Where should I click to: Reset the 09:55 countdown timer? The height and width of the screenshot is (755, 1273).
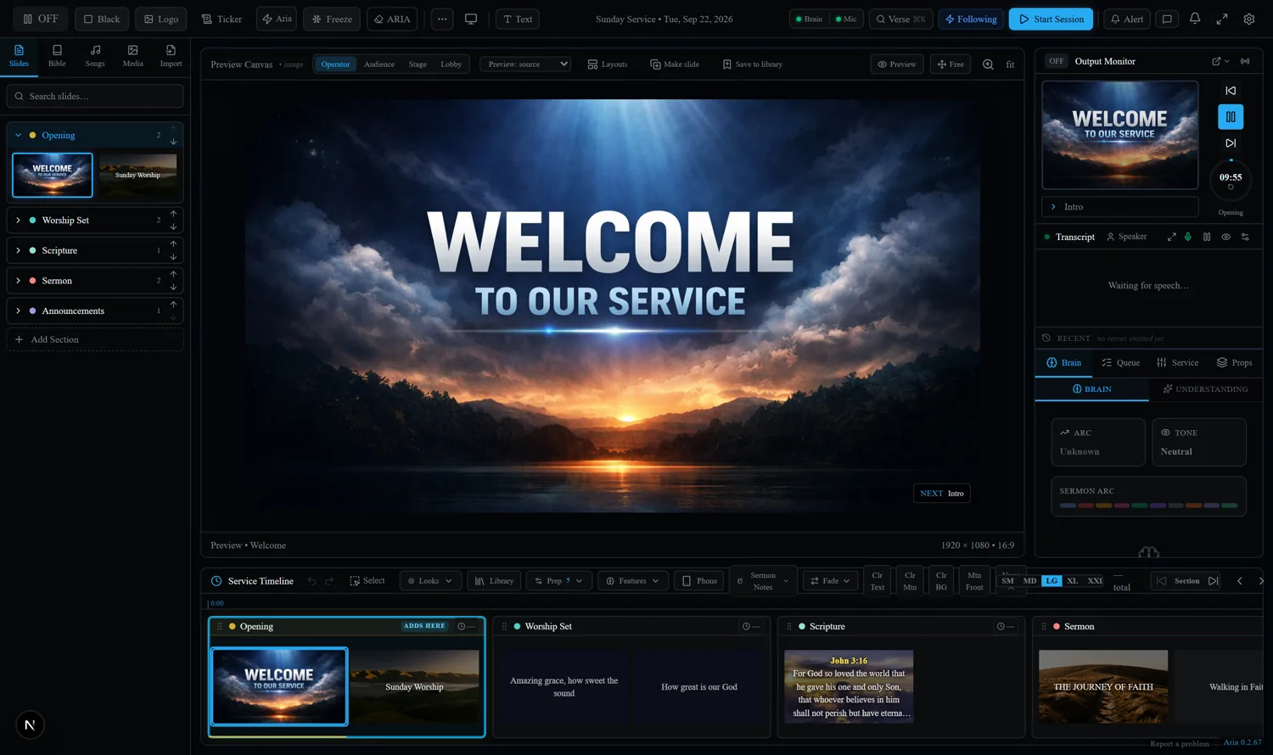[1231, 187]
